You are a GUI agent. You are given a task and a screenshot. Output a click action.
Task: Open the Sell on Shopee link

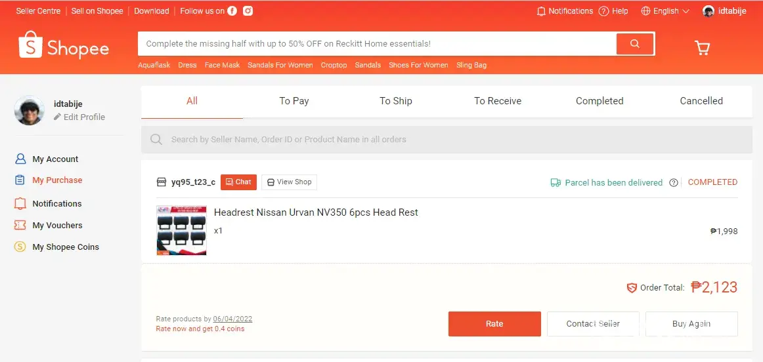(x=97, y=10)
